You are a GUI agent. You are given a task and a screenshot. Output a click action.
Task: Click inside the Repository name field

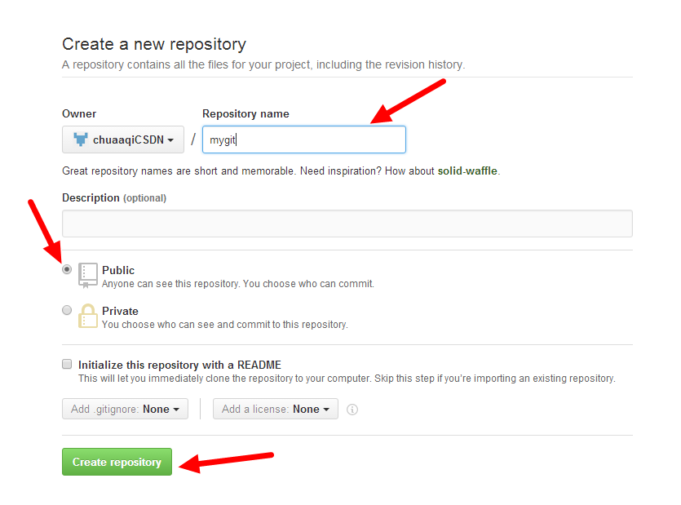[x=303, y=139]
